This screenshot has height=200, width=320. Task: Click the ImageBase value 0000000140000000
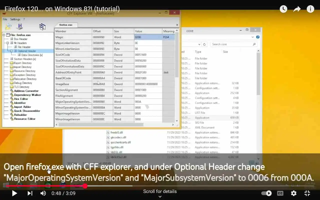click(x=148, y=84)
